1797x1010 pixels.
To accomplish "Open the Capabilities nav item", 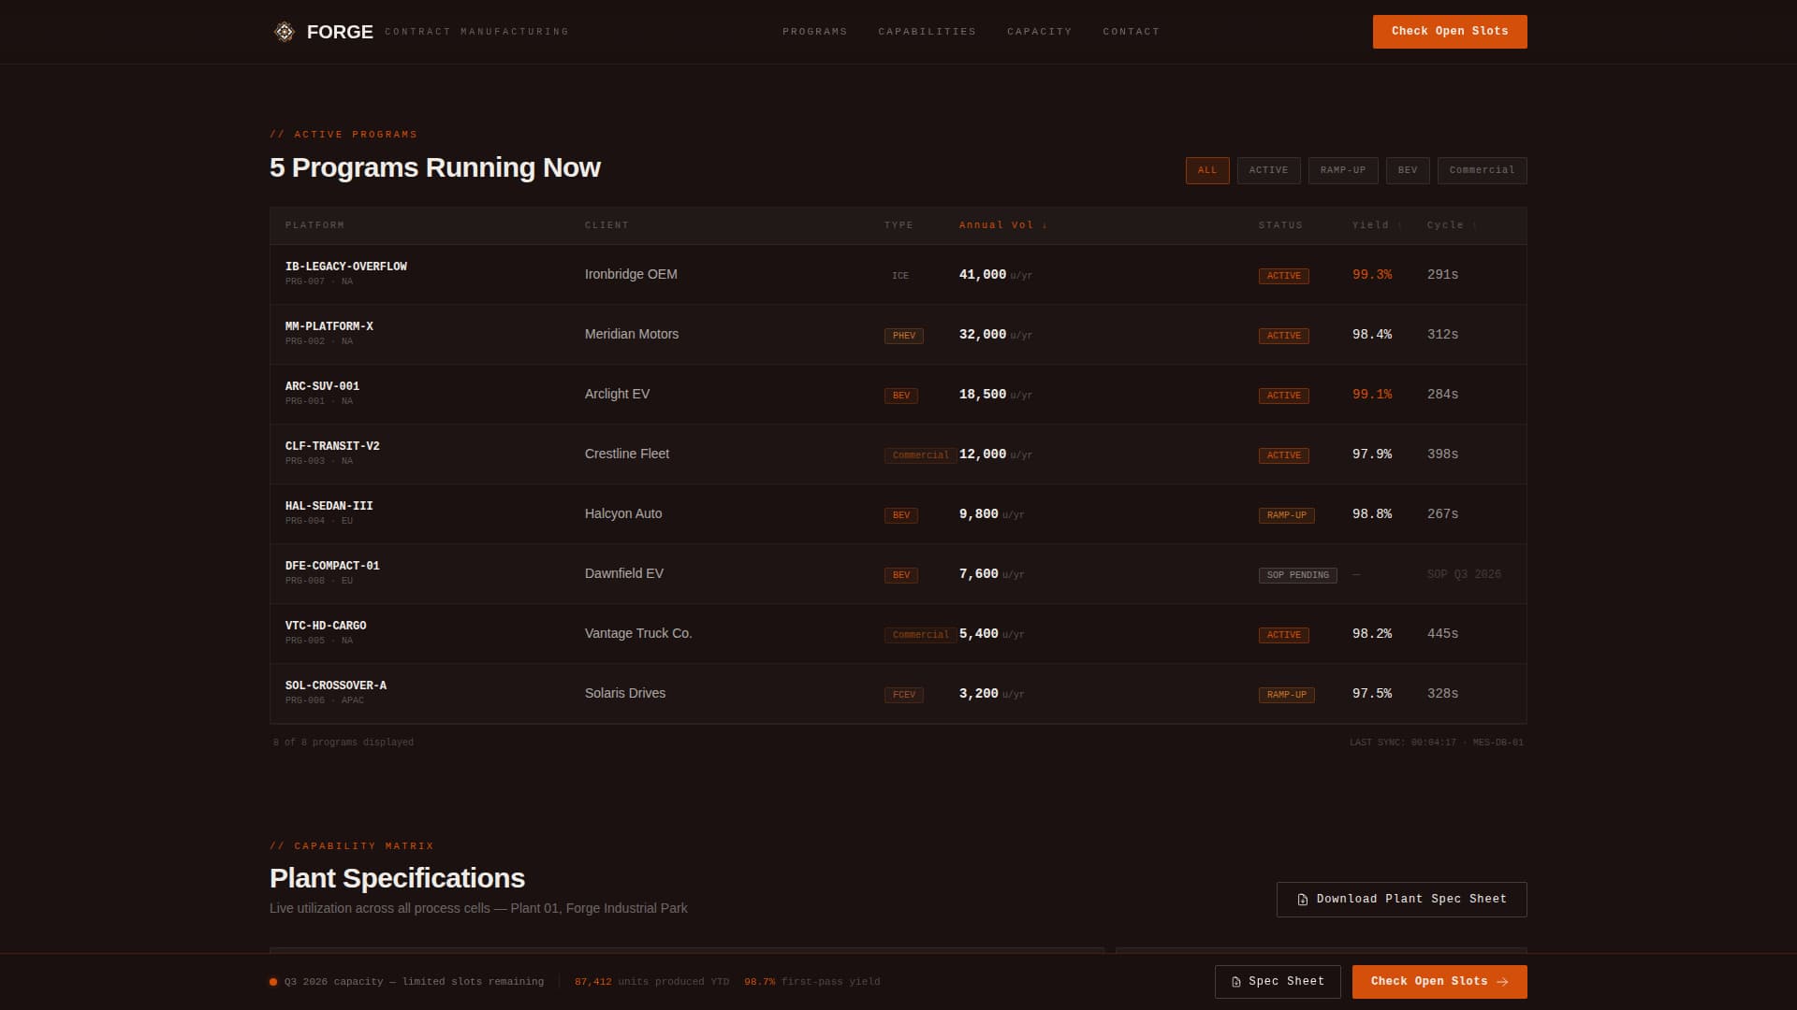I will click(x=927, y=32).
